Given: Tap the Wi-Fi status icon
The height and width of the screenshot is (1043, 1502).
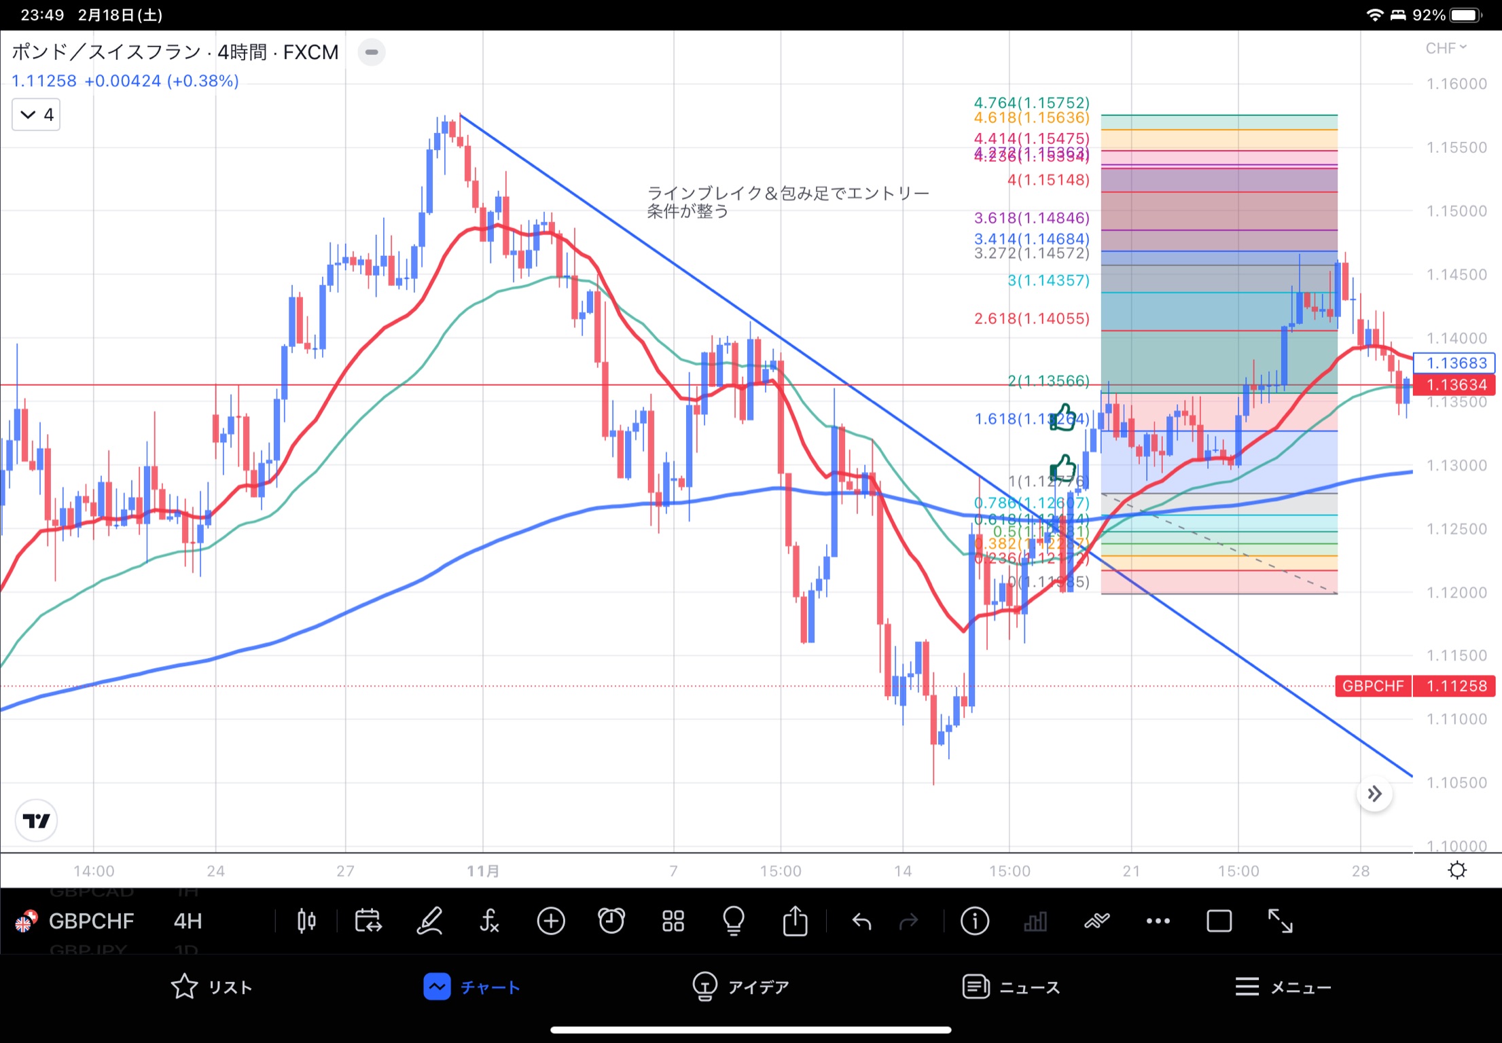Looking at the screenshot, I should point(1374,15).
